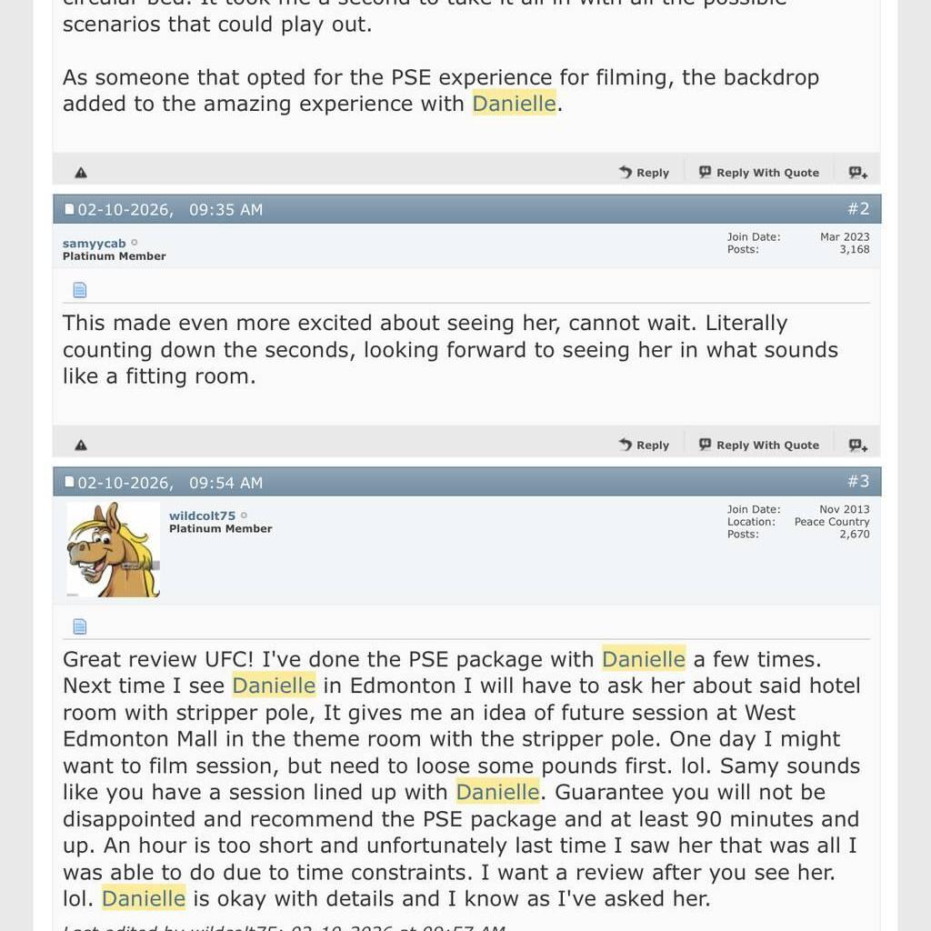Click wildcolt75's horse avatar image
Image resolution: width=931 pixels, height=931 pixels.
[x=114, y=550]
